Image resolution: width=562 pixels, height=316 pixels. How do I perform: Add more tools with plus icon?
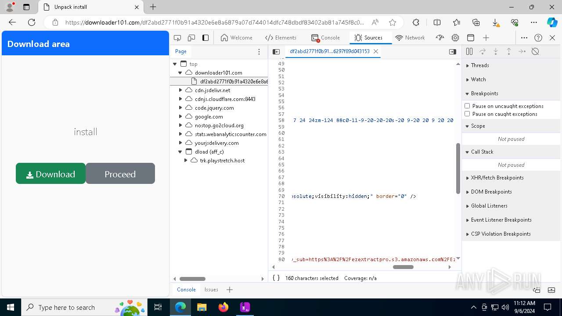486,38
